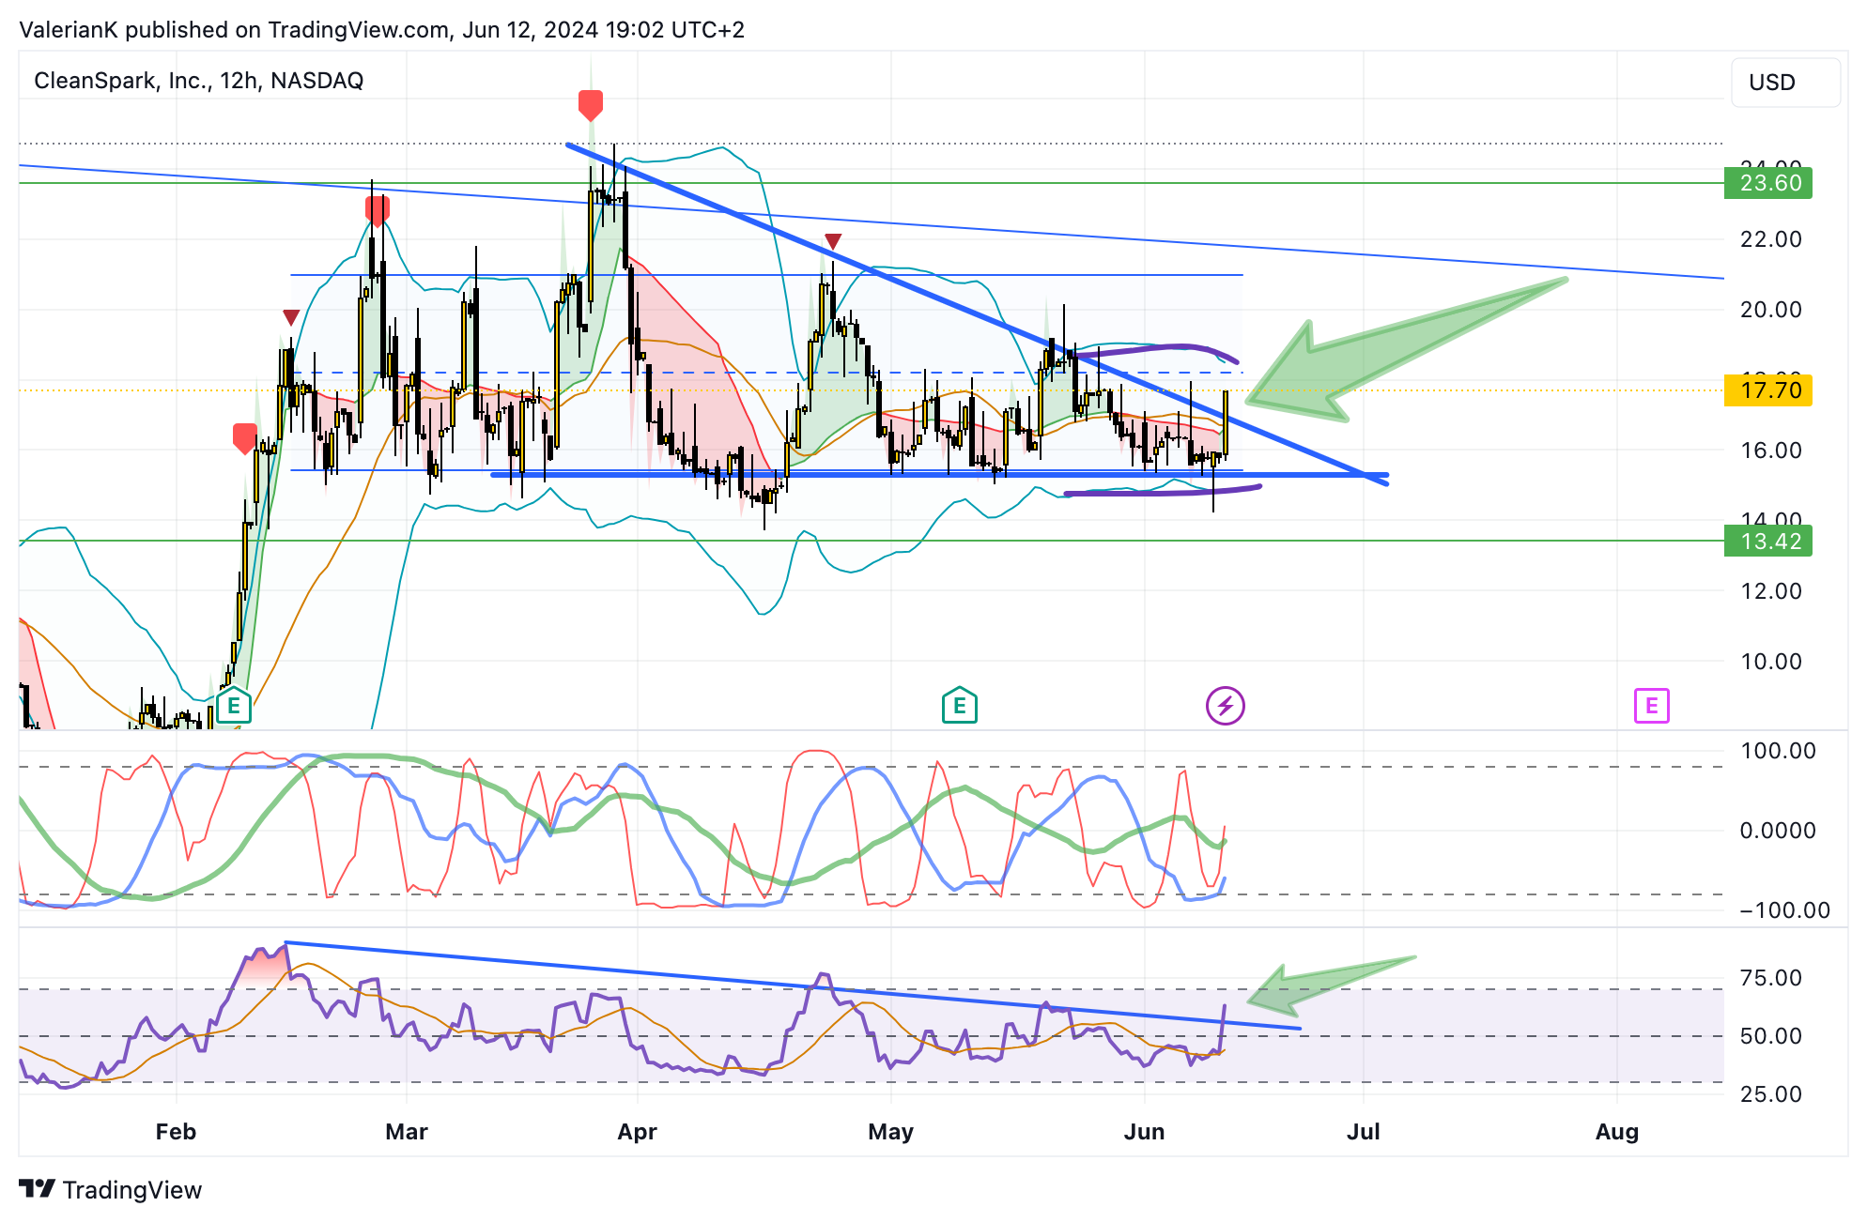This screenshot has height=1222, width=1867.
Task: Click the 22.00 price axis label
Action: 1771,239
